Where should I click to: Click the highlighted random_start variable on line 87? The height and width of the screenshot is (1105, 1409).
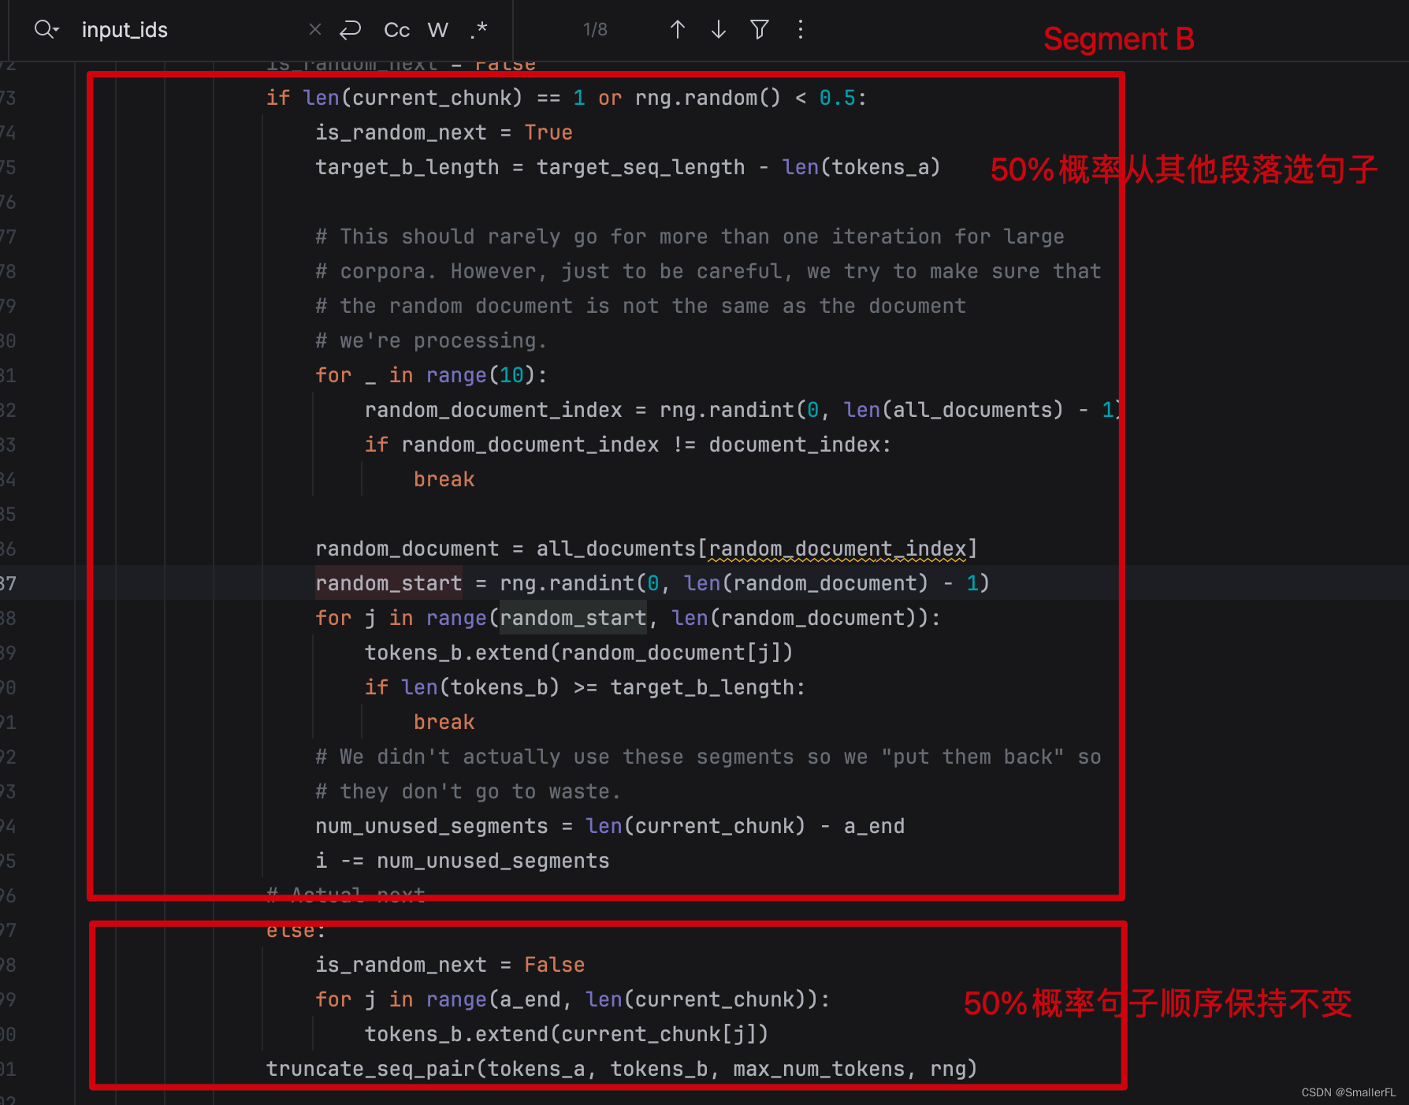(x=388, y=583)
